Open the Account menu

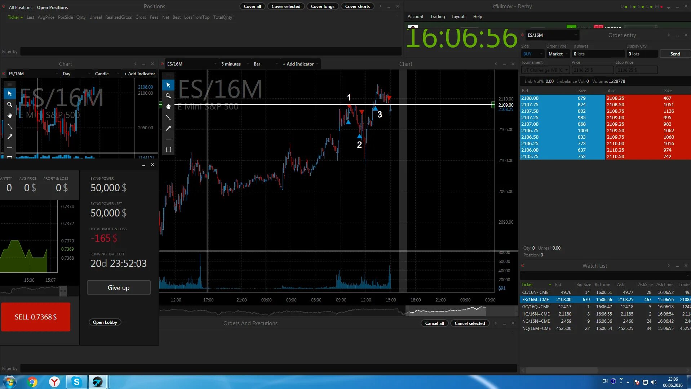coord(415,17)
